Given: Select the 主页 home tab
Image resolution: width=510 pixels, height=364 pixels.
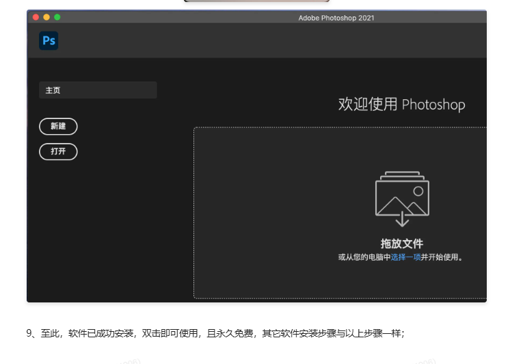Looking at the screenshot, I should pyautogui.click(x=98, y=90).
